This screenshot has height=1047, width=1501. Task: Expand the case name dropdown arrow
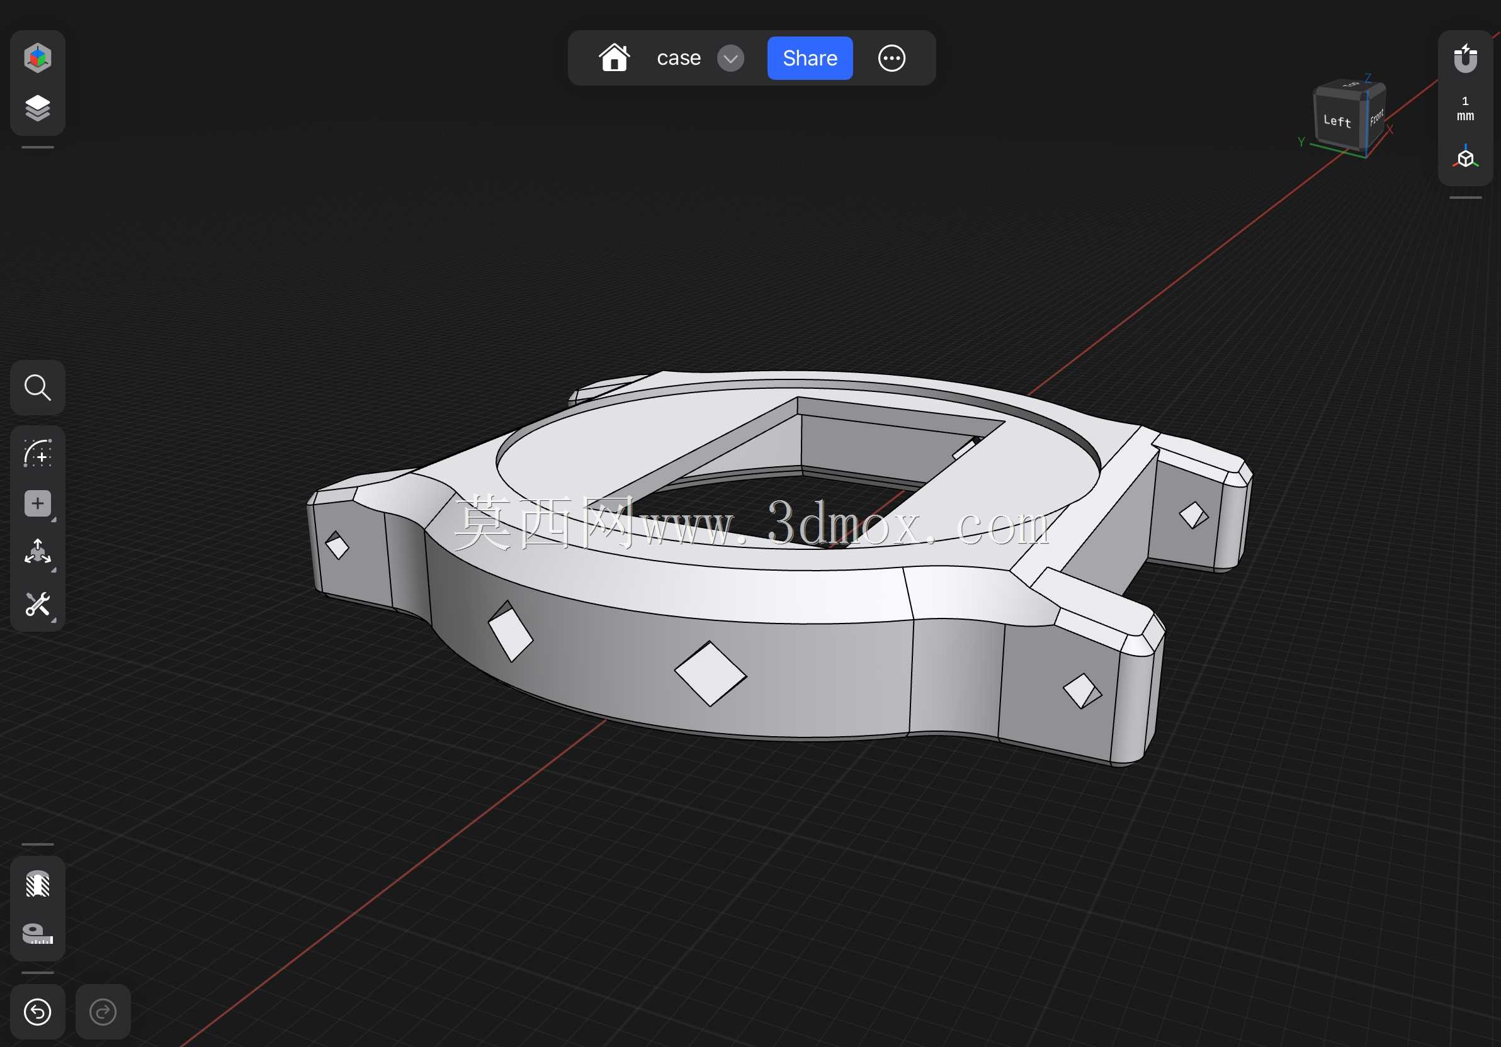[730, 58]
